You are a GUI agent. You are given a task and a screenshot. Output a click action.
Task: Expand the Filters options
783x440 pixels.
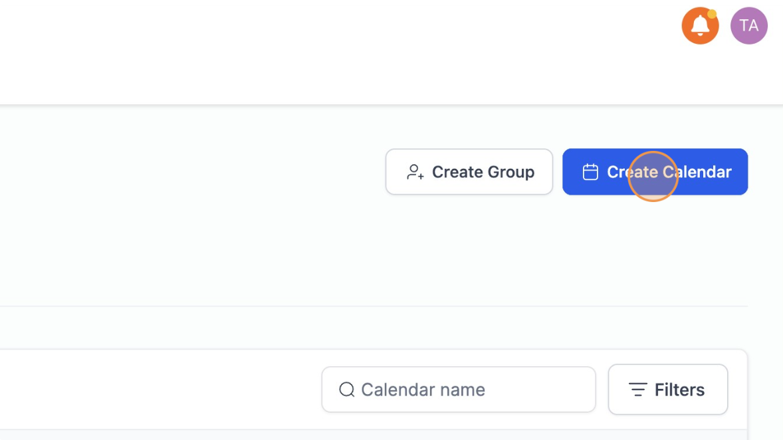pyautogui.click(x=667, y=389)
